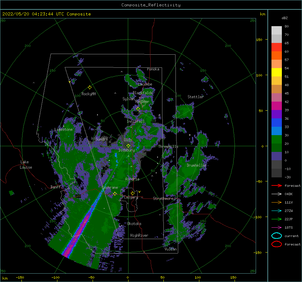Click the red 60-65 dBZ color swatch
This screenshot has height=282, width=302.
click(x=276, y=47)
